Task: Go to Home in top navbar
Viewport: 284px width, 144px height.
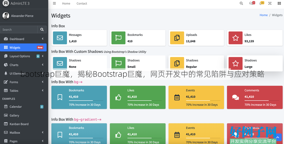Action: click(x=66, y=4)
